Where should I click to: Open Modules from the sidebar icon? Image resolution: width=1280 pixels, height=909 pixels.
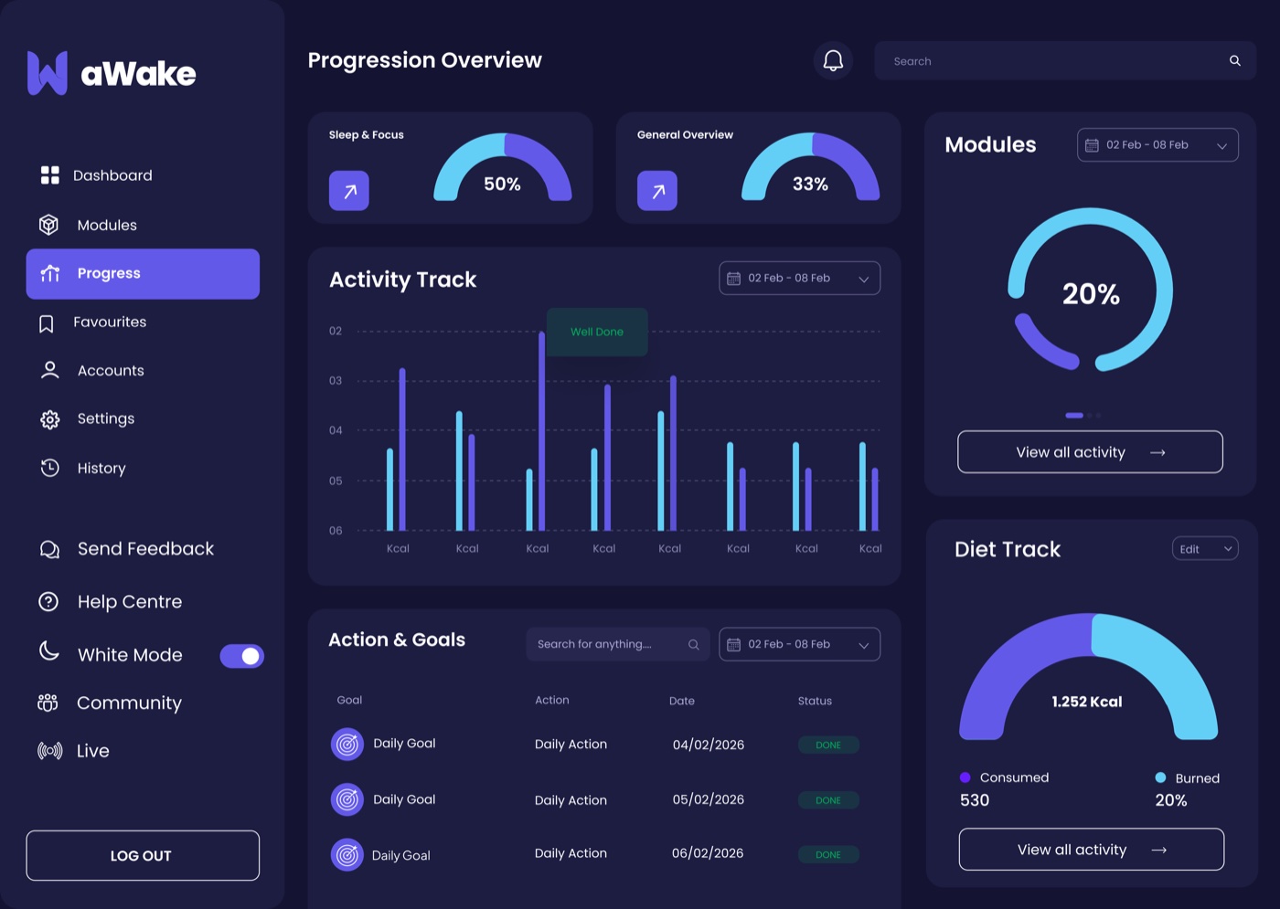tap(49, 225)
